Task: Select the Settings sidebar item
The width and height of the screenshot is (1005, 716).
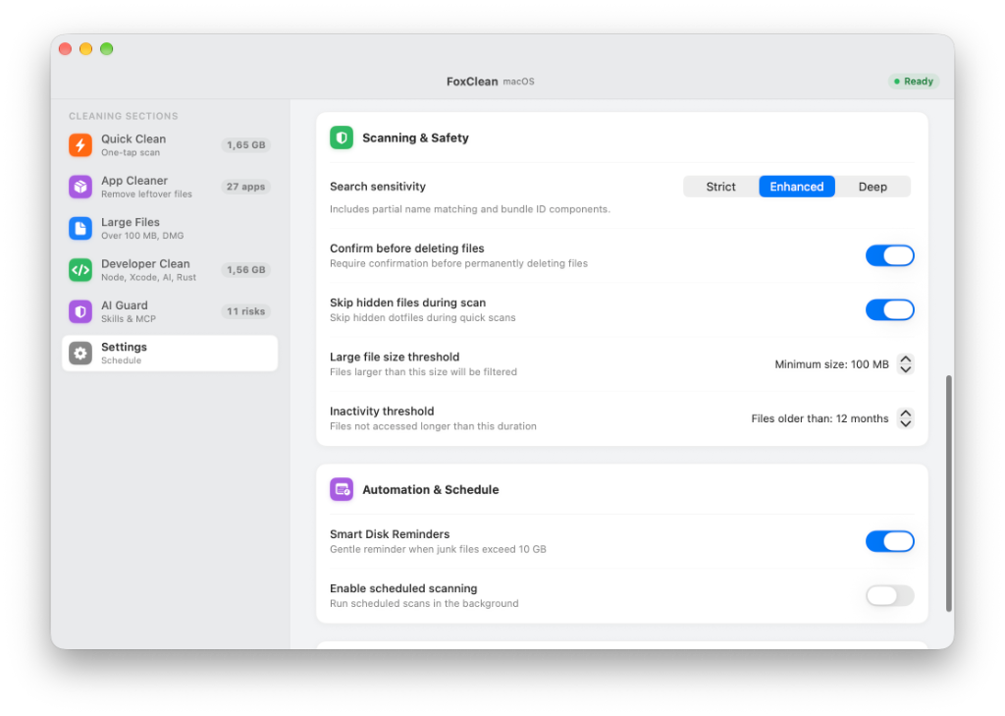Action: click(170, 354)
